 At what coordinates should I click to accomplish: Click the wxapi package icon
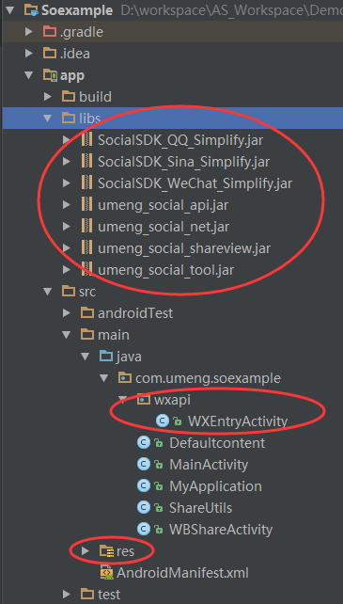click(x=144, y=400)
